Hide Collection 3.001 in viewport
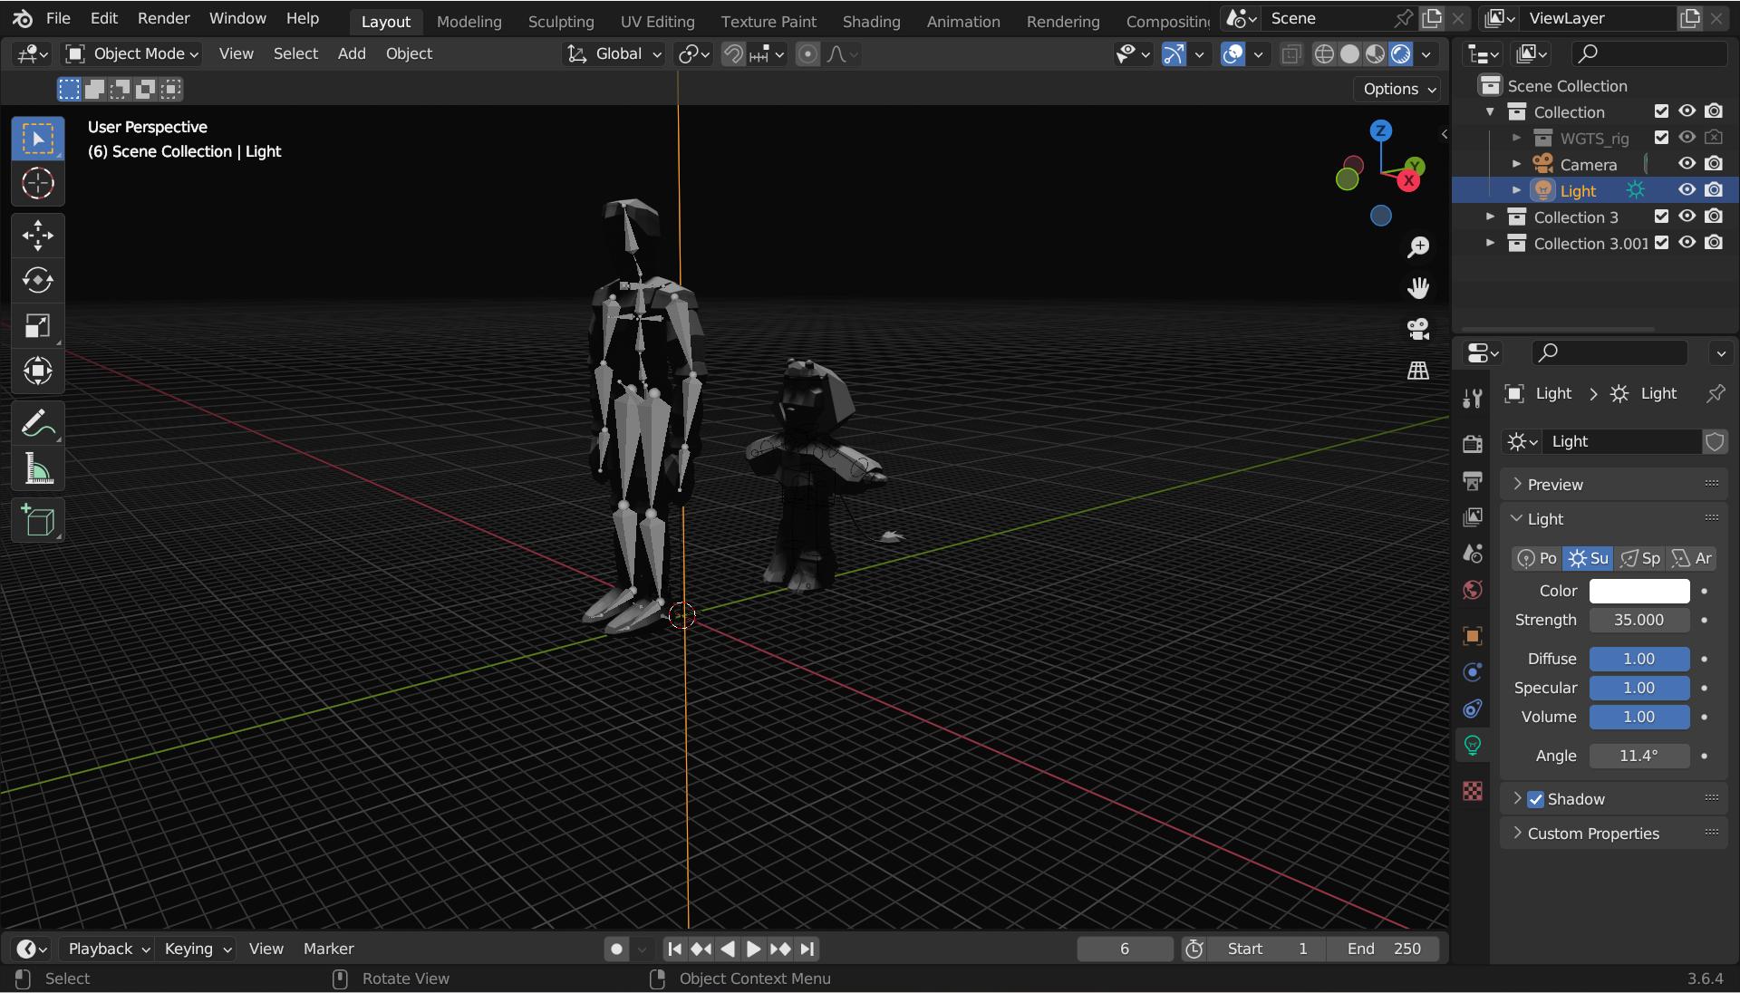This screenshot has height=993, width=1740. pyautogui.click(x=1687, y=243)
